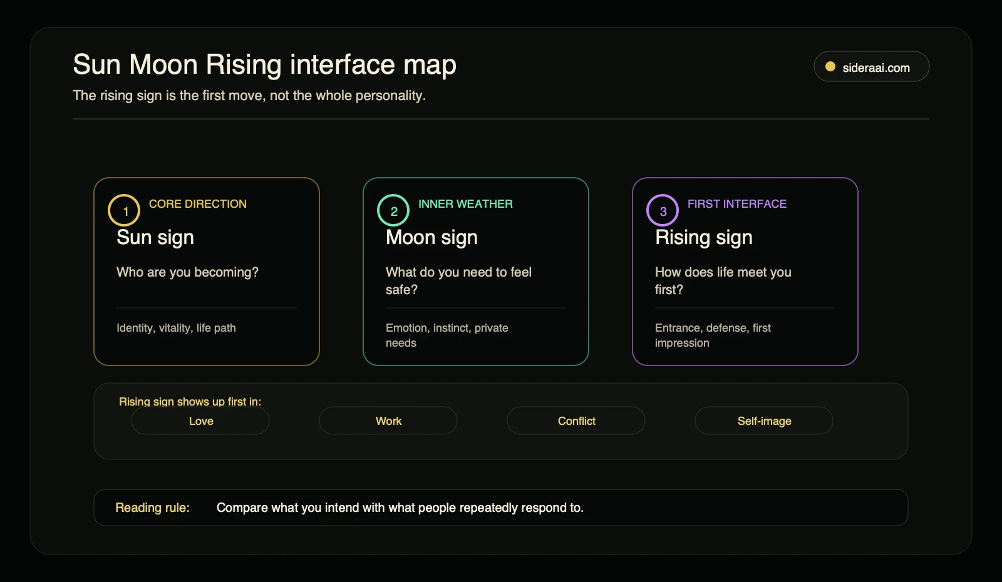1002x582 pixels.
Task: Click "How does life meet you first?"
Action: coord(723,281)
